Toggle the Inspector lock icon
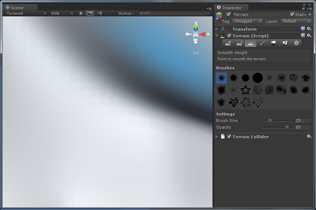Viewport: 316px width, 210px height. point(303,8)
